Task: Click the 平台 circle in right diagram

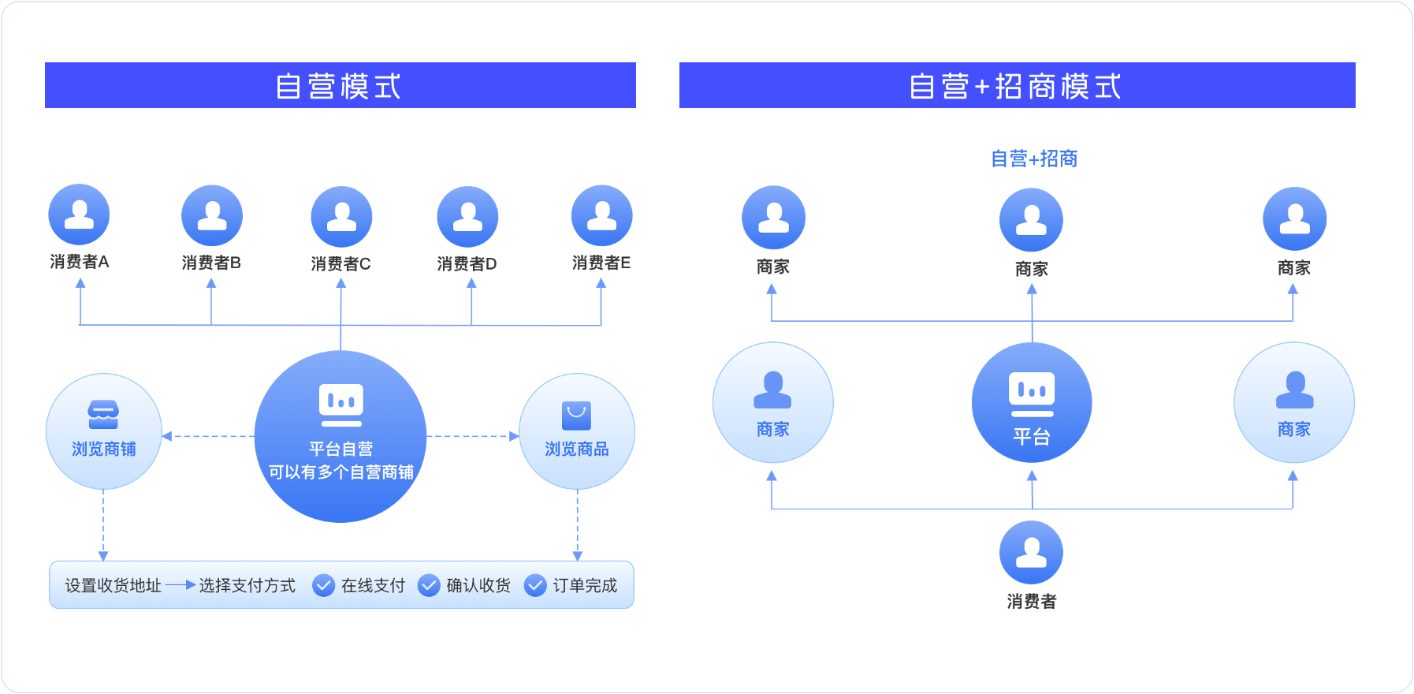Action: [x=1032, y=402]
